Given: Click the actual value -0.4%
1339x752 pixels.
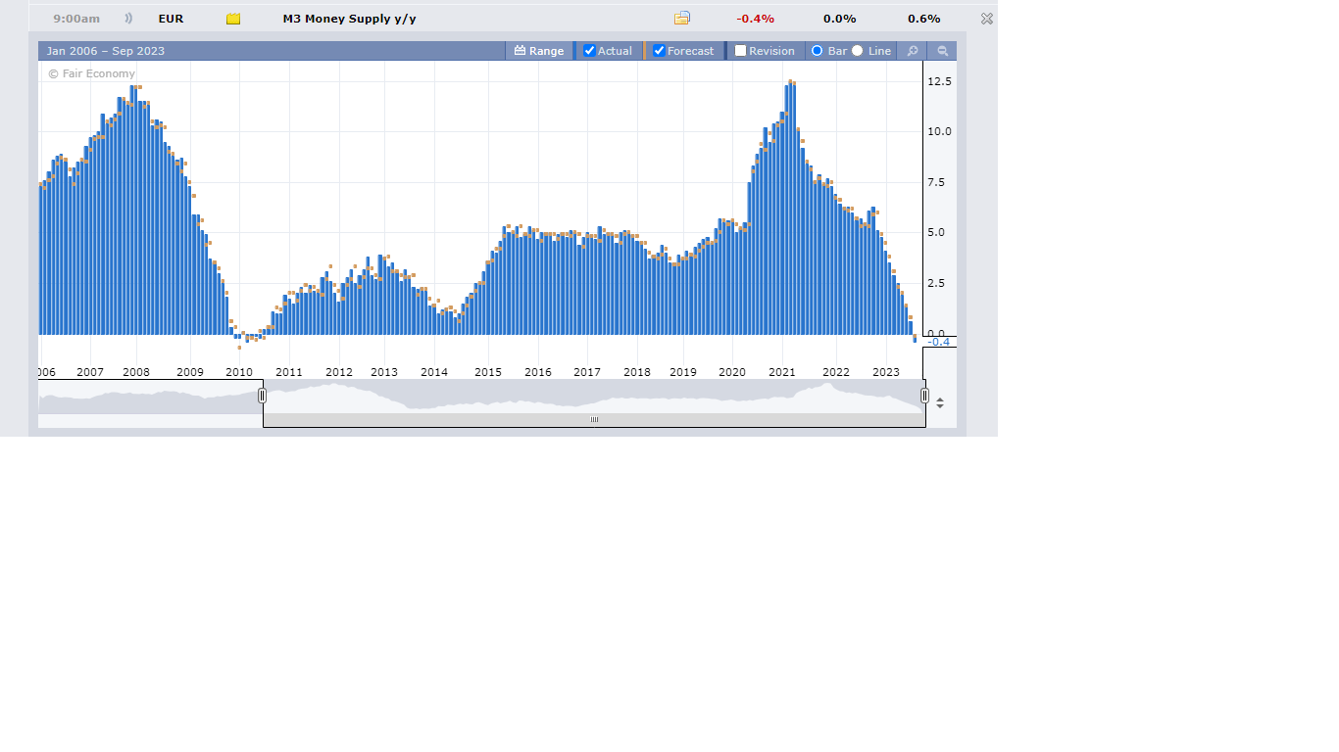Looking at the screenshot, I should tap(755, 19).
